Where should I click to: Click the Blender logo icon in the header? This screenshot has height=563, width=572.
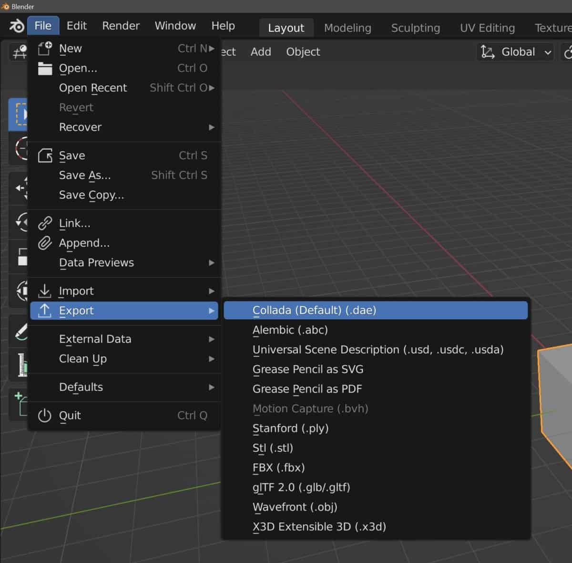[16, 26]
